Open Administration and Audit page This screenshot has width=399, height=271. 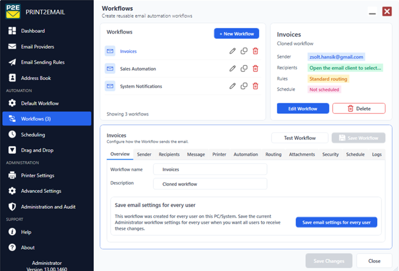[47, 207]
